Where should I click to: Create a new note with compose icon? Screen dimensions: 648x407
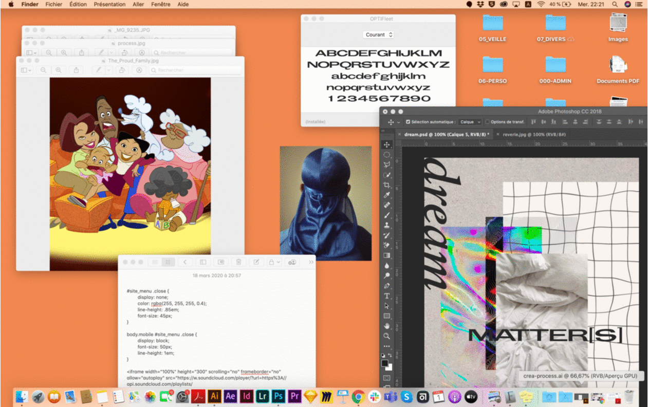click(x=256, y=262)
